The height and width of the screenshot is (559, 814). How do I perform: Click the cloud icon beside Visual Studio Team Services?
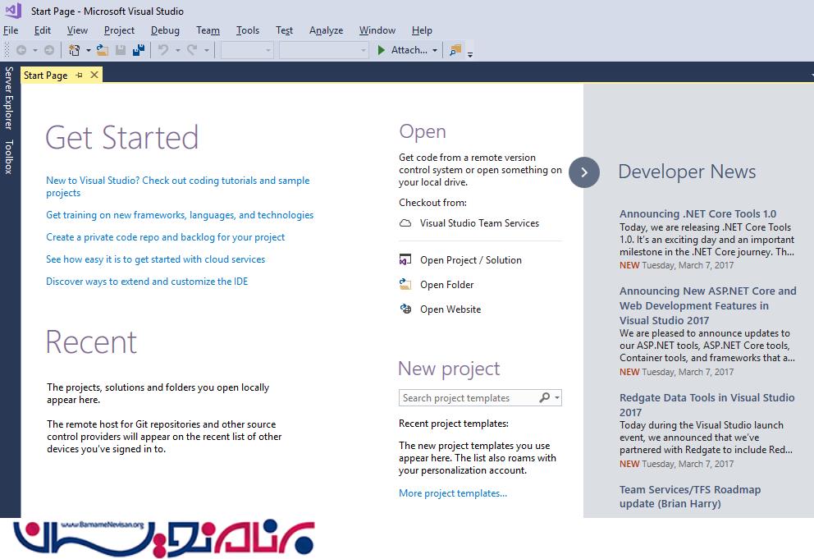coord(405,223)
